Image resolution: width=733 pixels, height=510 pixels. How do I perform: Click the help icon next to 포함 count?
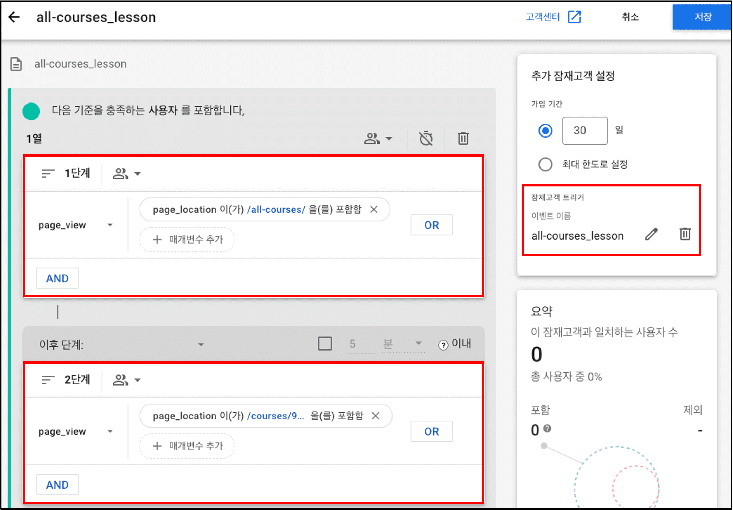click(x=547, y=428)
